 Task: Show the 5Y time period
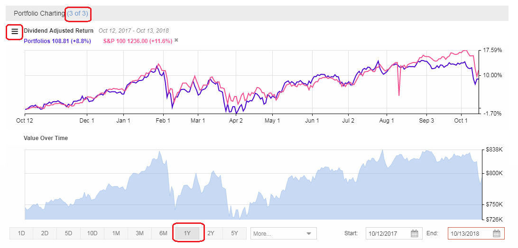click(x=235, y=233)
